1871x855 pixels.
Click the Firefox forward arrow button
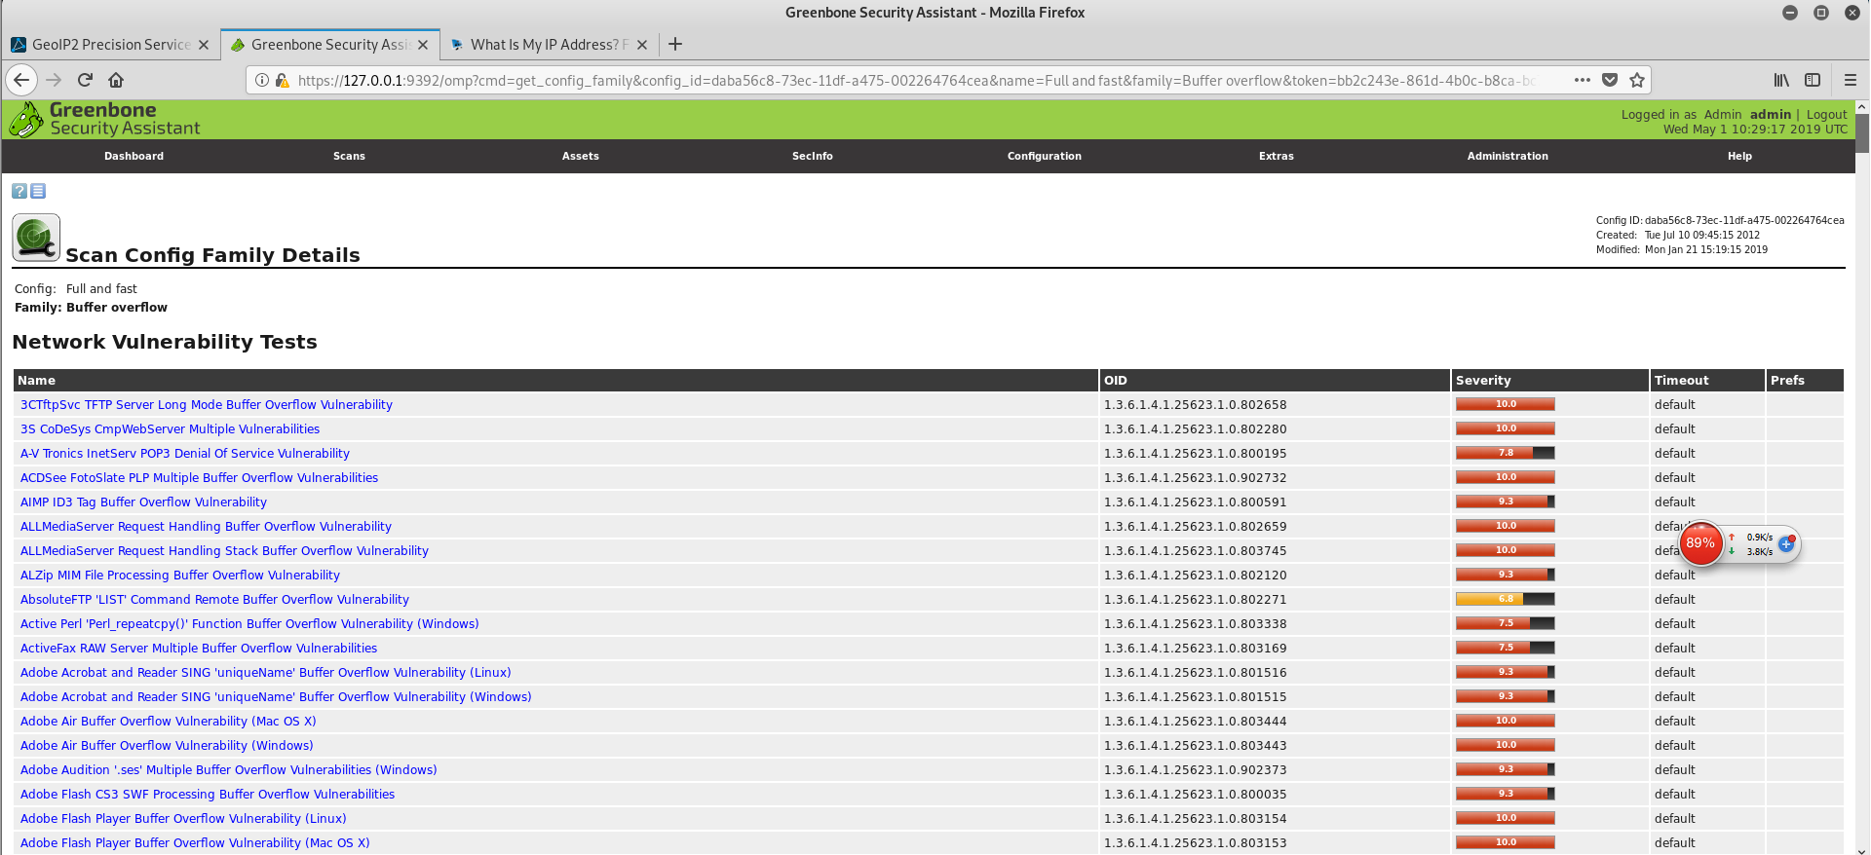(x=54, y=80)
